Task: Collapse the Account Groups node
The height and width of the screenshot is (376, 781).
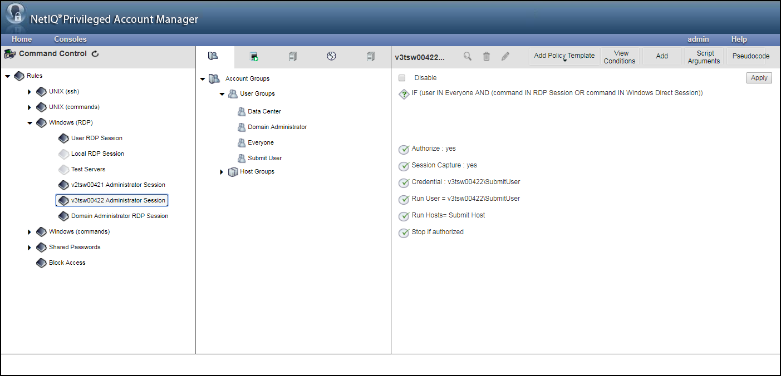Action: coord(203,79)
